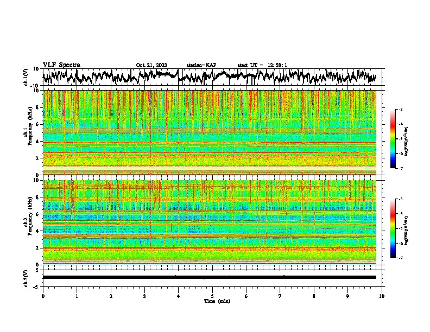
Task: Click the time axis tick label "6"
Action: [x=246, y=296]
